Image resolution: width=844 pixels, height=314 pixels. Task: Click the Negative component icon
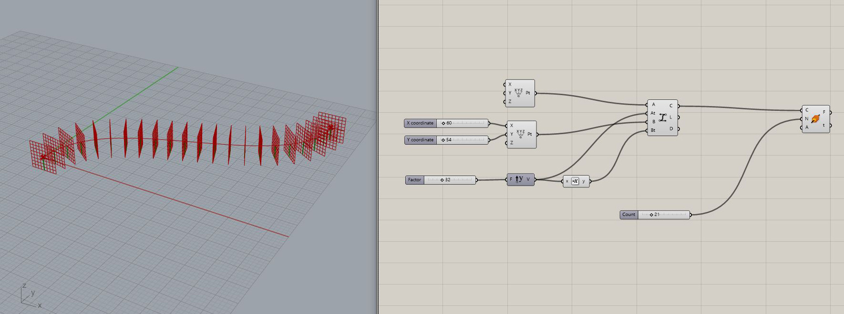(x=575, y=181)
